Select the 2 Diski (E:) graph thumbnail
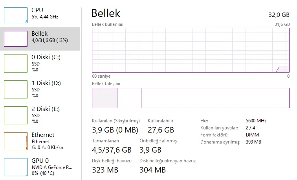Viewport: 297px width, 180px height. click(16, 115)
